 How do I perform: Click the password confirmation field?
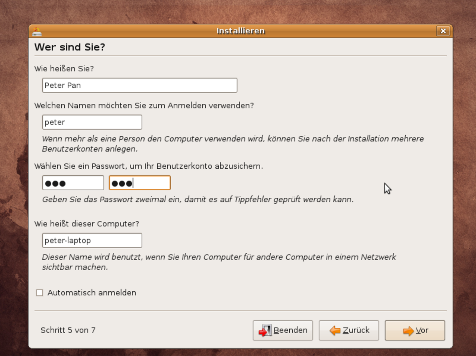140,183
